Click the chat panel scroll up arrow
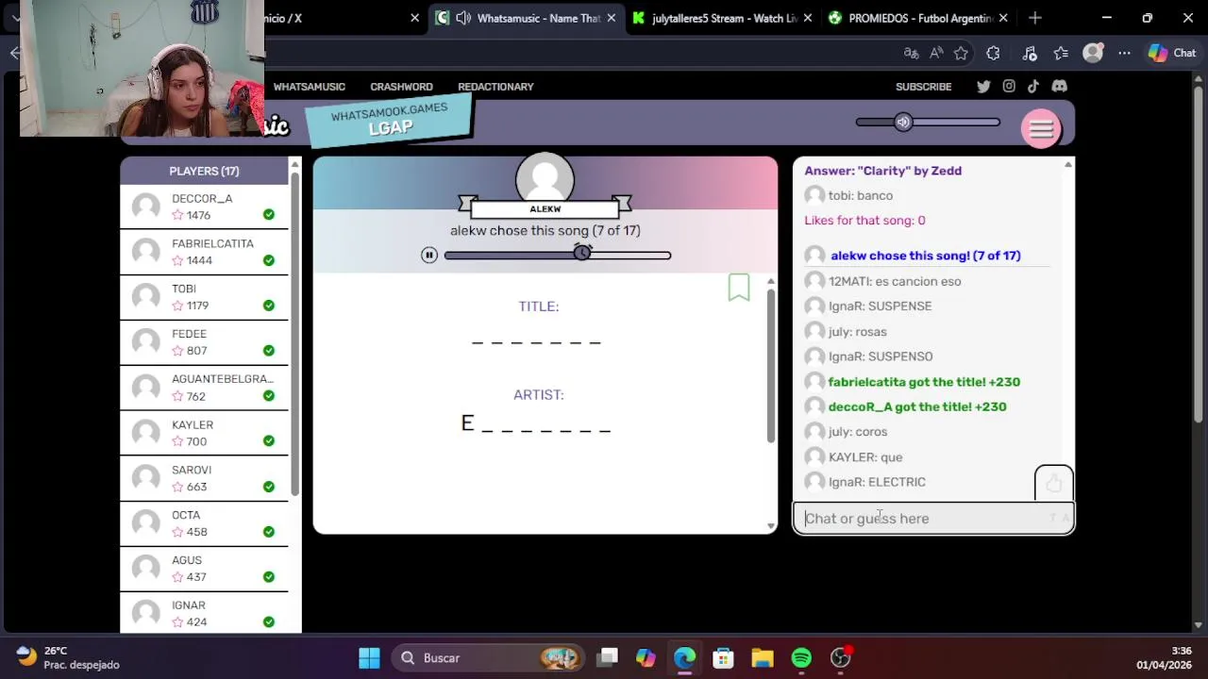Image resolution: width=1208 pixels, height=679 pixels. click(1067, 165)
